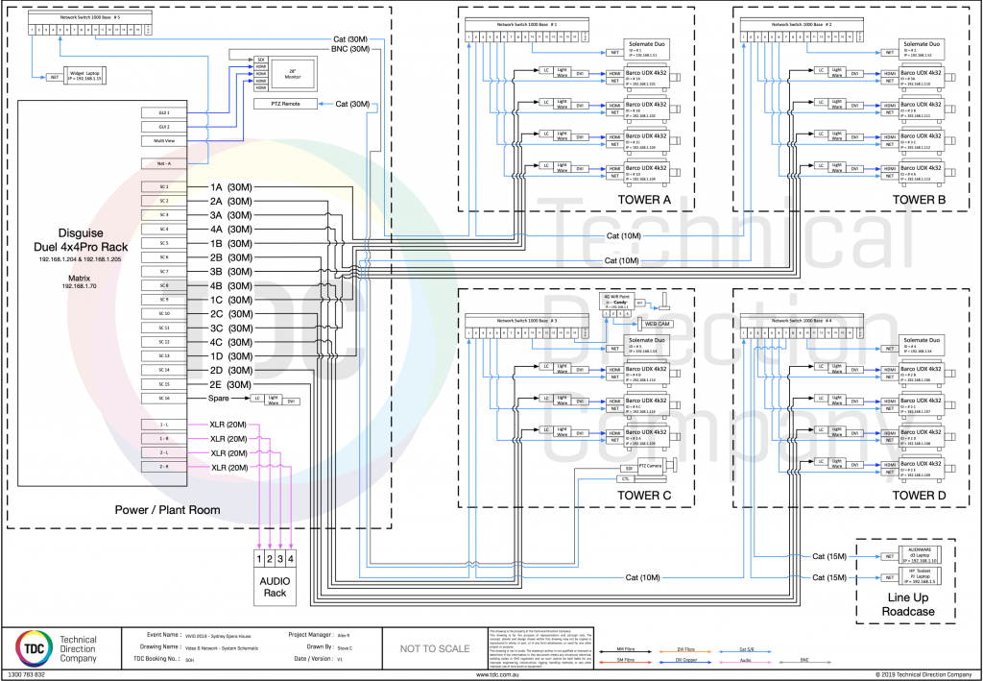Image resolution: width=983 pixels, height=681 pixels.
Task: Click the TDC logo in the title block
Action: [34, 648]
